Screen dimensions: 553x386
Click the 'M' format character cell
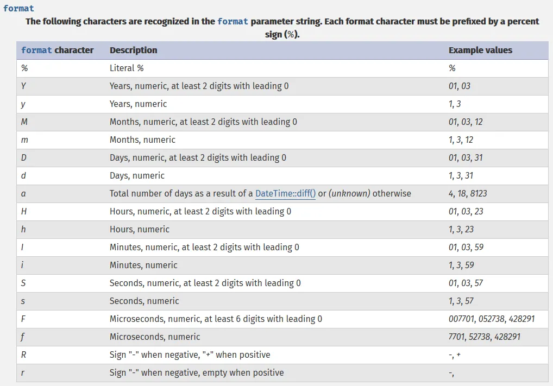click(24, 122)
